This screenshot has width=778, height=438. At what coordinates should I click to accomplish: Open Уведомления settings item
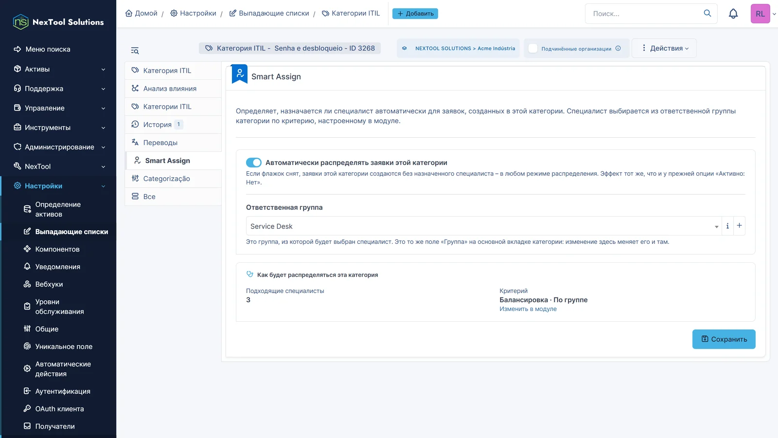coord(58,267)
